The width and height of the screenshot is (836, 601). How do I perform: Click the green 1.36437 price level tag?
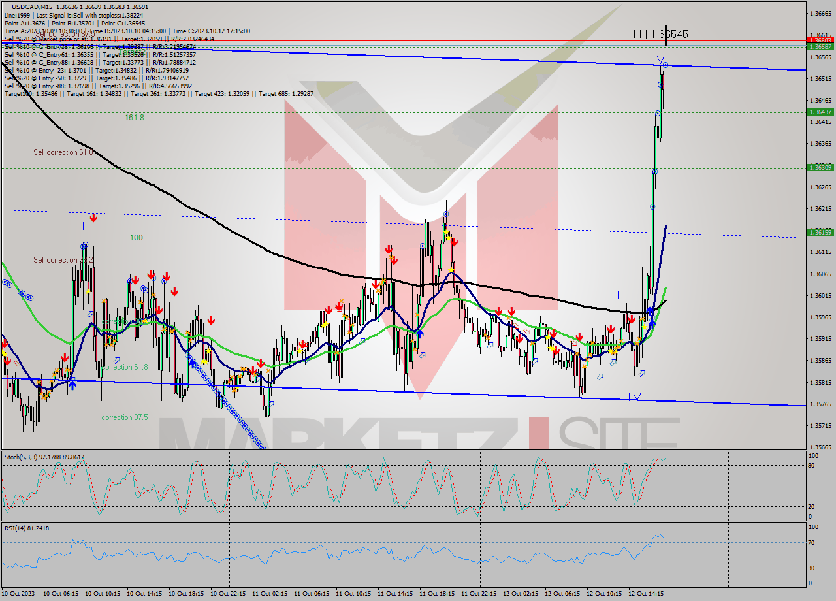(x=820, y=112)
